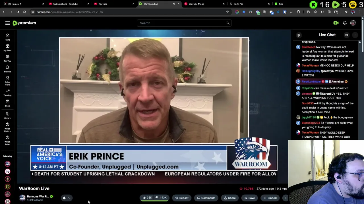Expand notification options chevron next to bell
The width and height of the screenshot is (364, 204).
[69, 198]
